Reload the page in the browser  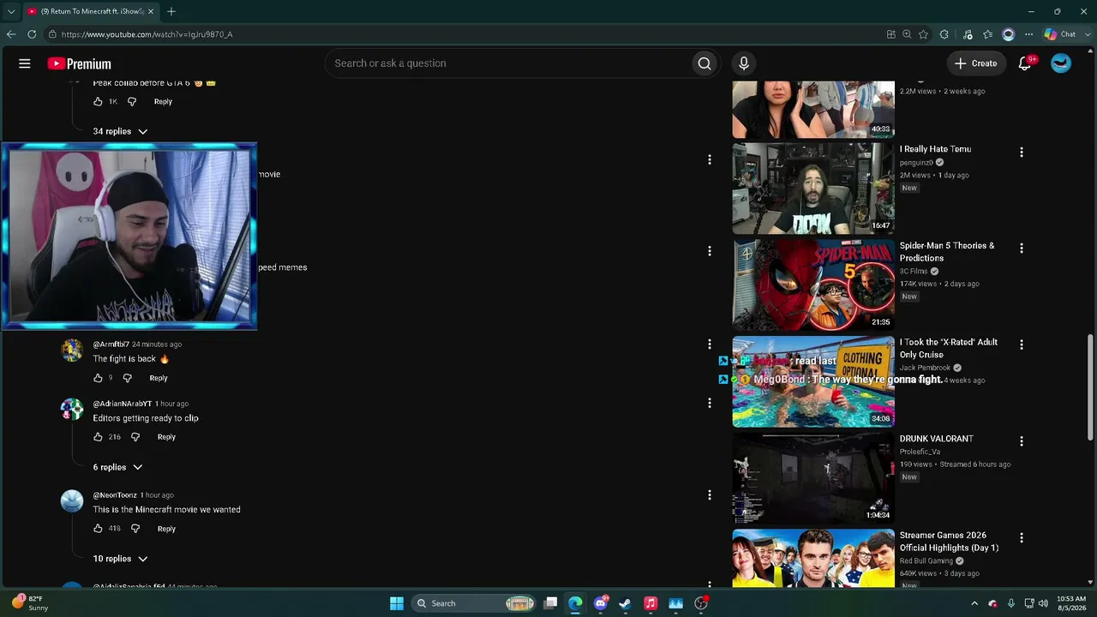[x=32, y=34]
